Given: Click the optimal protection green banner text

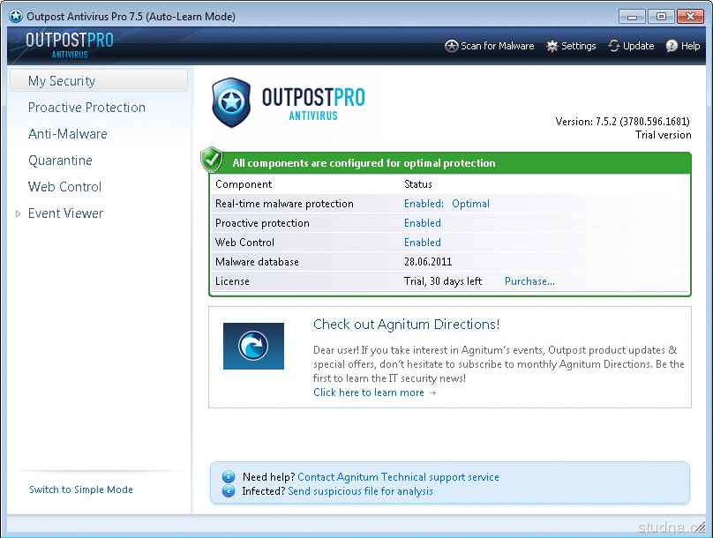Looking at the screenshot, I should (x=364, y=163).
